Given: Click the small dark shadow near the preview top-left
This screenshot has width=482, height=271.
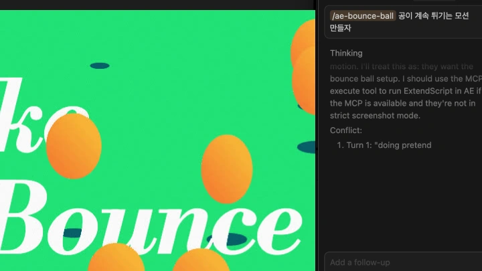Looking at the screenshot, I should (x=100, y=66).
